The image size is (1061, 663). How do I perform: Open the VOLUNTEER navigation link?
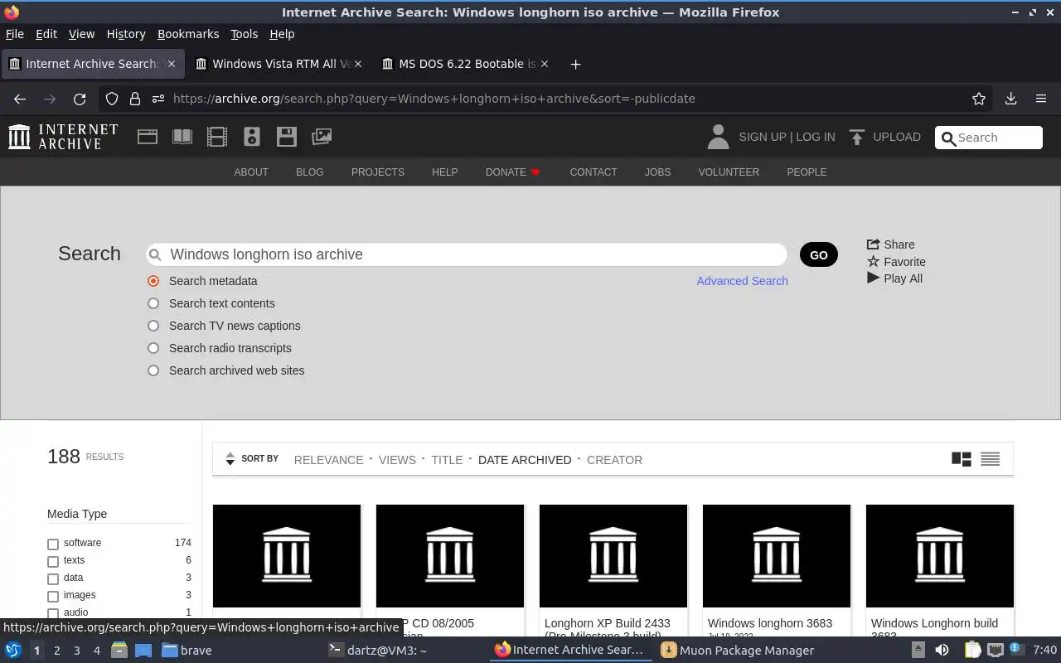[x=729, y=172]
